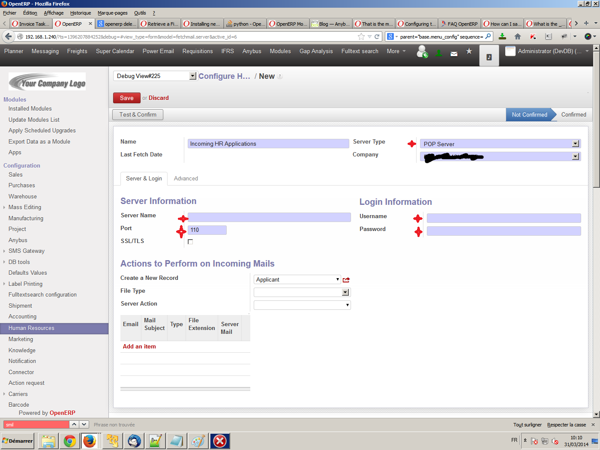Click Add an item in the table
The width and height of the screenshot is (600, 450).
(x=139, y=346)
